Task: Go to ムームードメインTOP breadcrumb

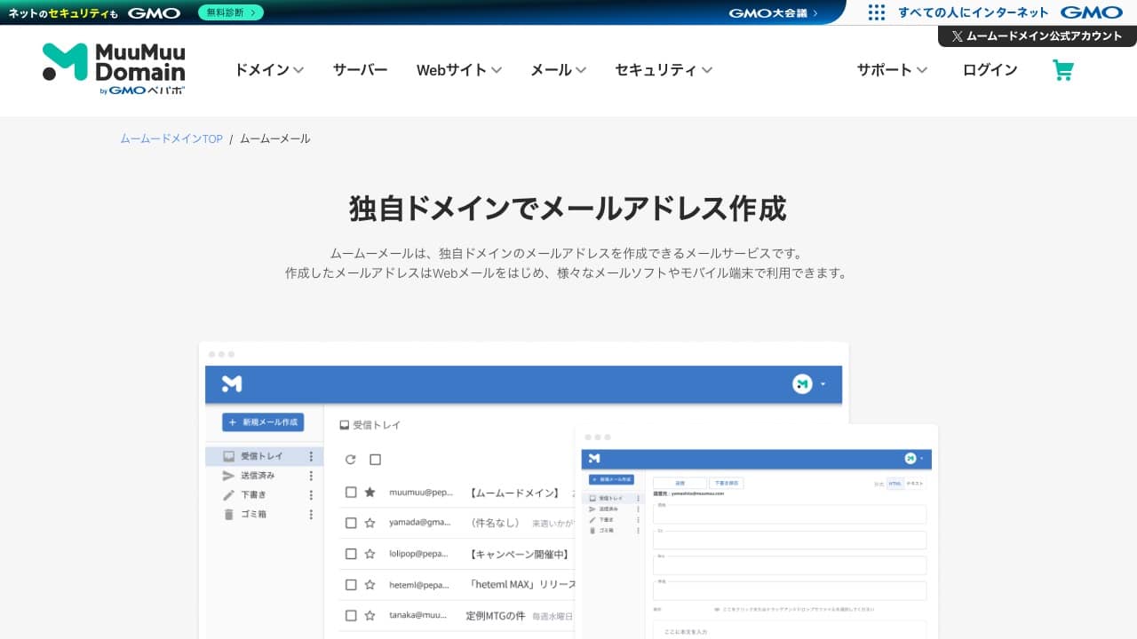Action: pos(171,138)
